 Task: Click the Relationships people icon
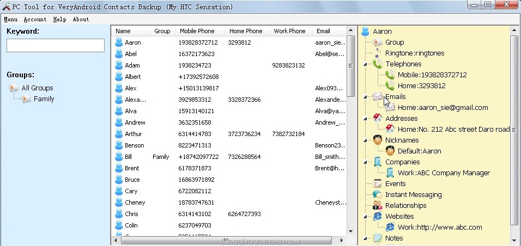378,206
